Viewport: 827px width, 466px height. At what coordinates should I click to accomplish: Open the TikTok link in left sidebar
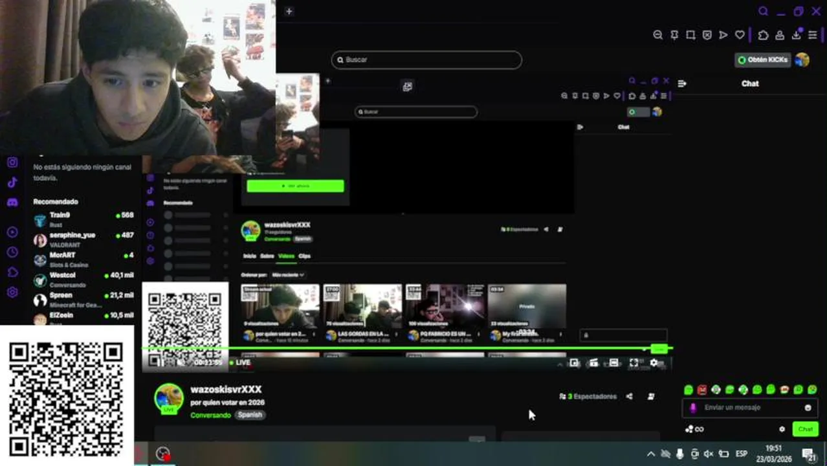12,183
